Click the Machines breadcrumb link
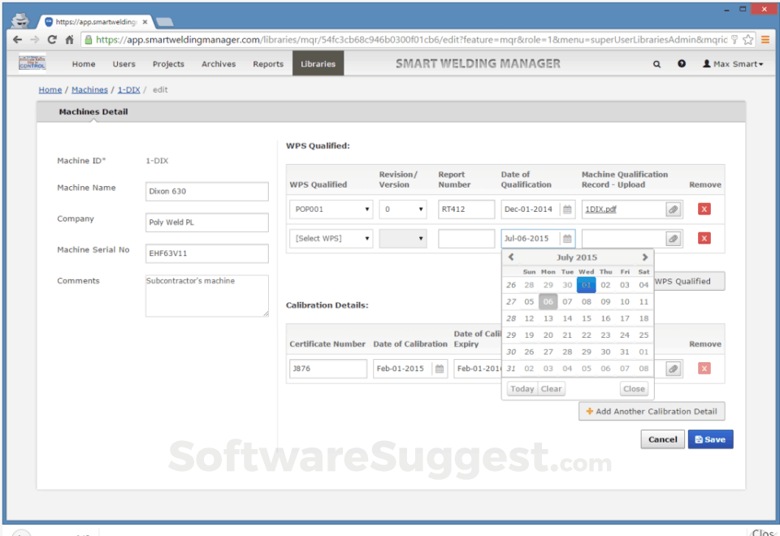Viewport: 780px width, 536px height. [x=89, y=89]
